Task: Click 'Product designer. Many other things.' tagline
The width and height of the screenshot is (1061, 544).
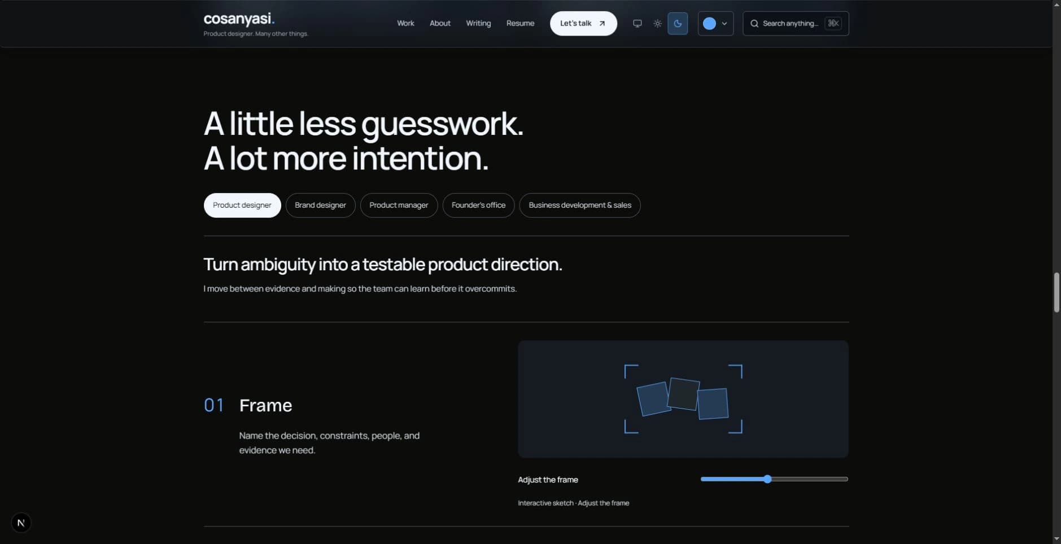Action: (x=256, y=34)
